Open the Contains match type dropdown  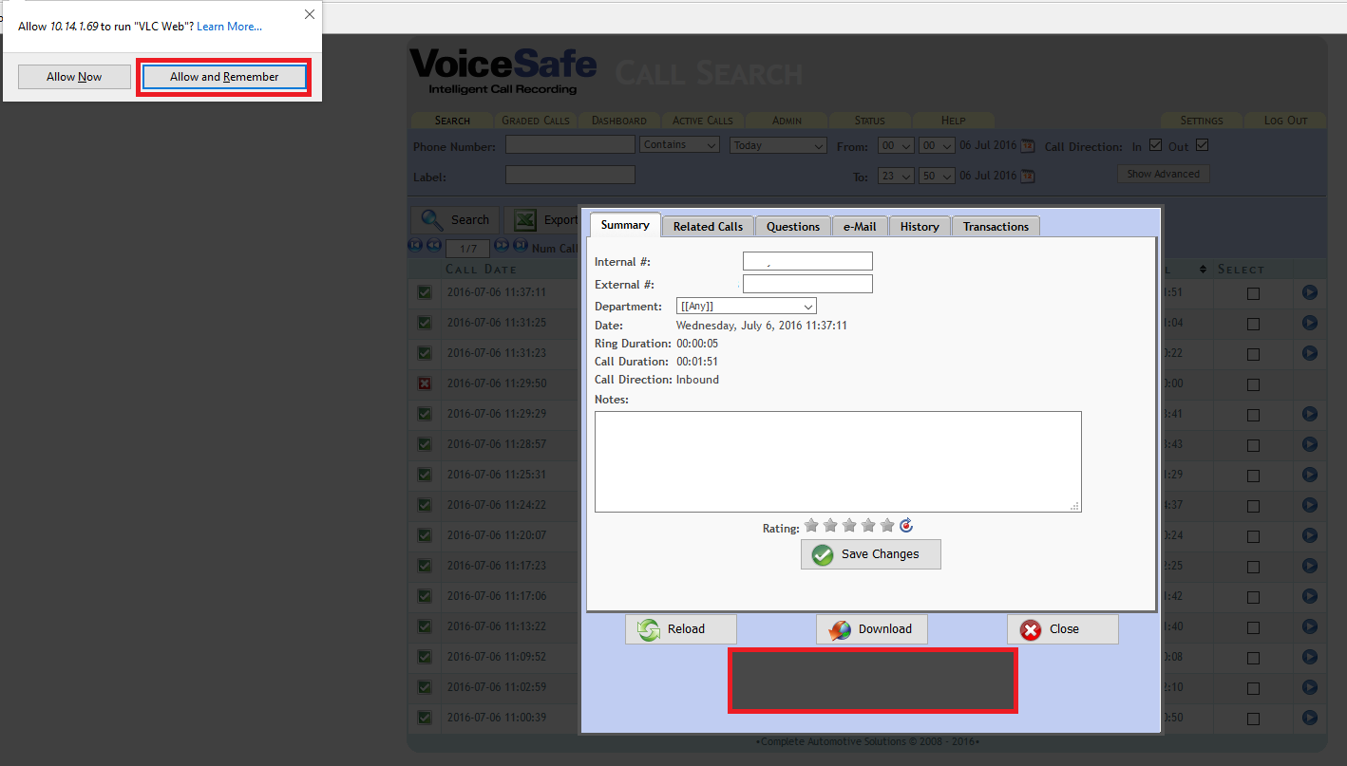[679, 145]
